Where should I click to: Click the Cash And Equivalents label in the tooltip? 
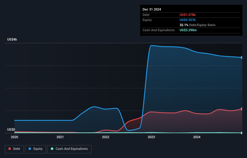point(159,30)
